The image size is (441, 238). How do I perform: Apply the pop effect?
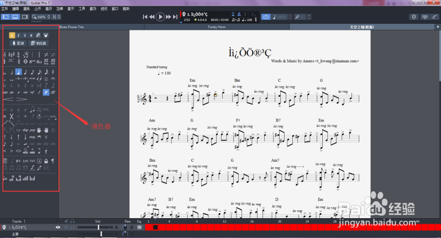[33, 130]
